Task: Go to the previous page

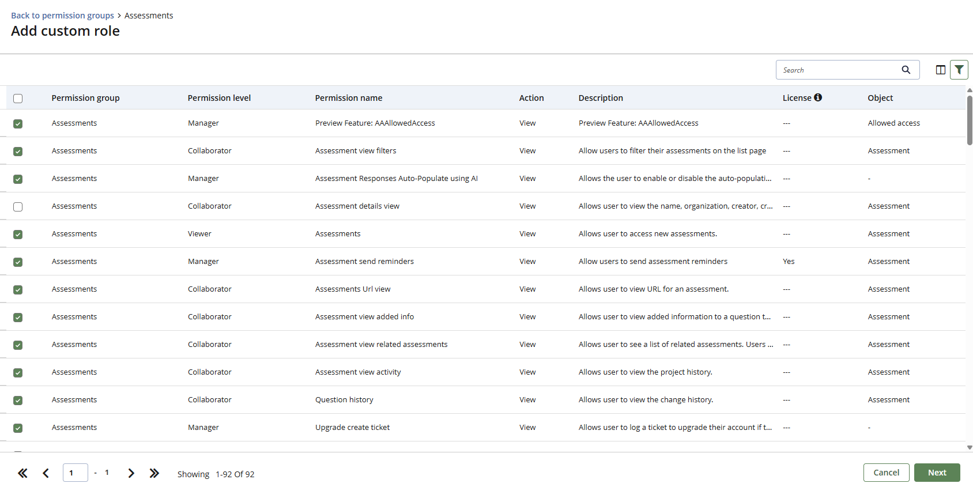Action: 46,473
